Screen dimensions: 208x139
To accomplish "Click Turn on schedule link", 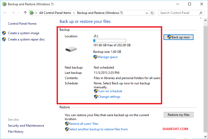I will point(110,91).
